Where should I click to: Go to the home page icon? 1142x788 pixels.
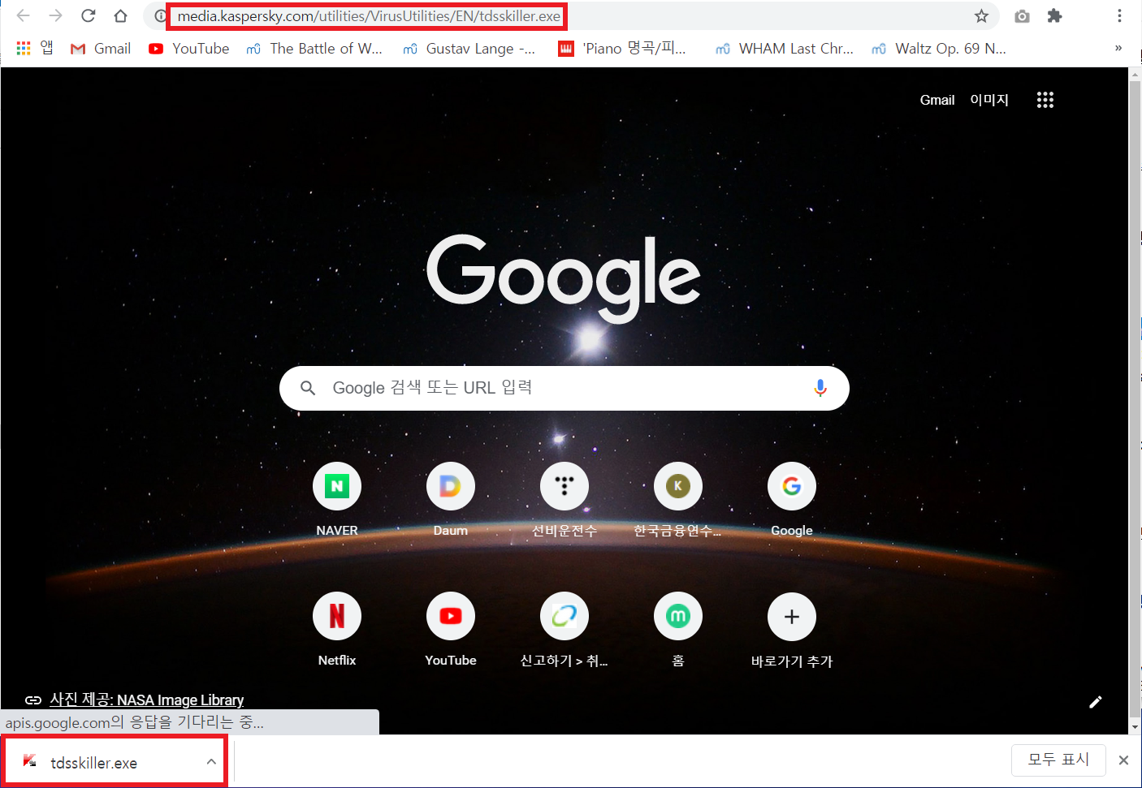click(120, 15)
